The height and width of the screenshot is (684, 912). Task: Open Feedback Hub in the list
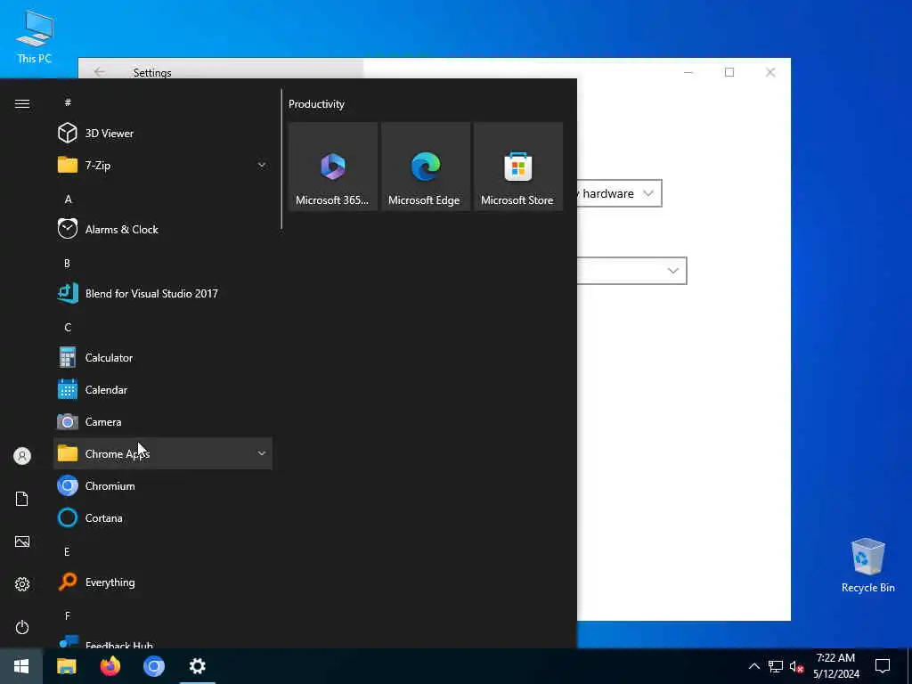point(163,641)
